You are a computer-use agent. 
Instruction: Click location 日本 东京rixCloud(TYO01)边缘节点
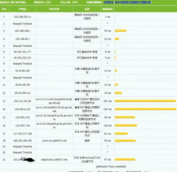tap(87, 159)
